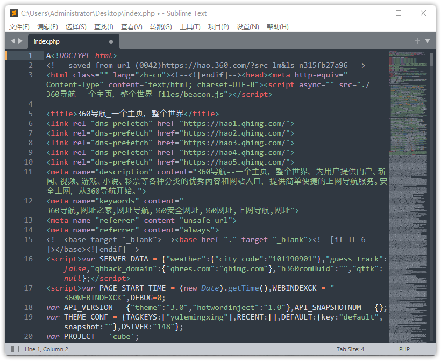Click API_VERSION variable on line 18
The width and height of the screenshot is (441, 361).
(88, 307)
